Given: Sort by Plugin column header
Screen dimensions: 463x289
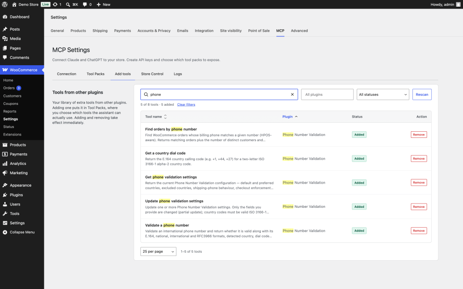Looking at the screenshot, I should click(290, 117).
